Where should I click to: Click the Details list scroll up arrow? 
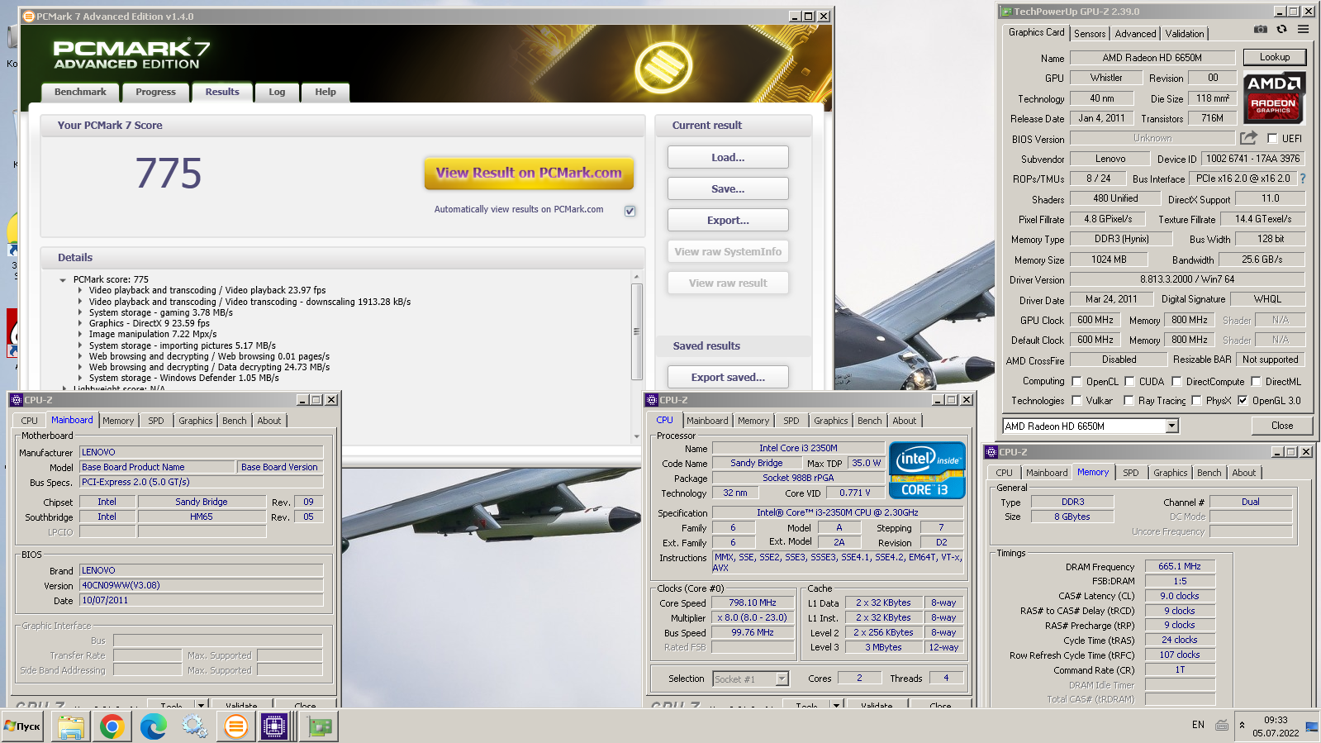(x=636, y=277)
